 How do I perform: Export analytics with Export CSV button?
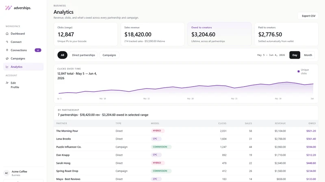308,16
